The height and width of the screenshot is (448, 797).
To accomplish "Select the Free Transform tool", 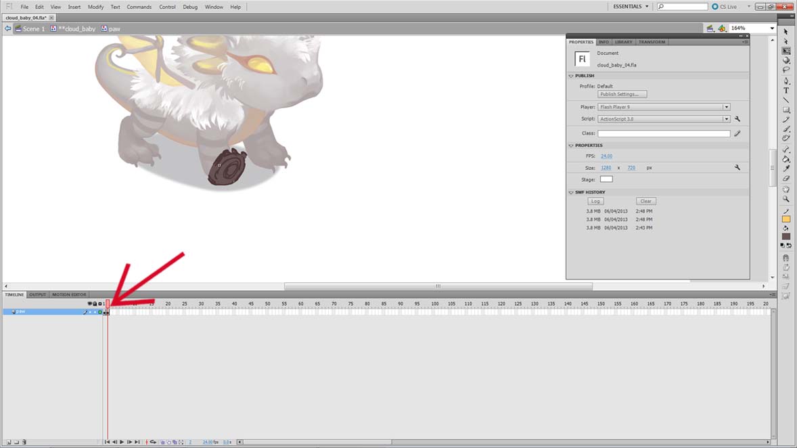I will tap(785, 51).
